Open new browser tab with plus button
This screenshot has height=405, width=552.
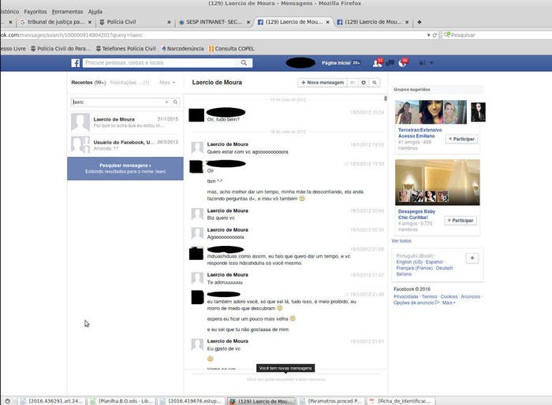(x=420, y=22)
